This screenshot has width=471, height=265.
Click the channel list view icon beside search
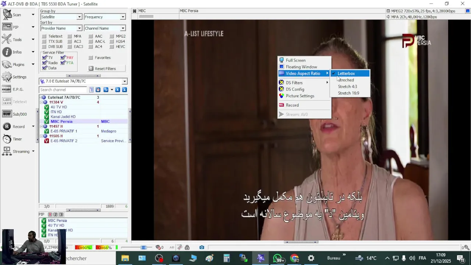[91, 90]
